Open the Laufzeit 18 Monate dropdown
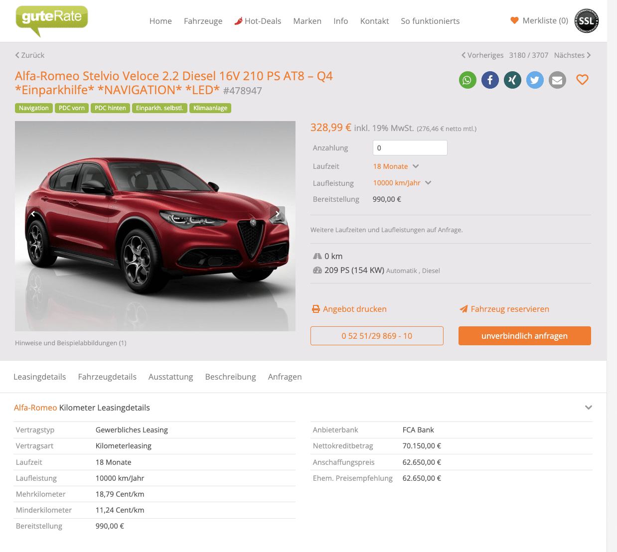Screen dimensions: 617x552 [396, 166]
